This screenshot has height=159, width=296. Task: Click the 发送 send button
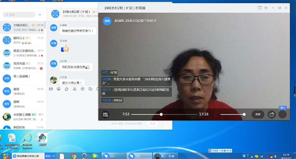tap(152, 123)
